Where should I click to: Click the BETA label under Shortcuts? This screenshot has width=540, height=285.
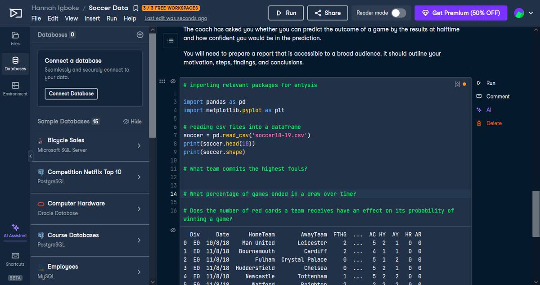pos(15,278)
